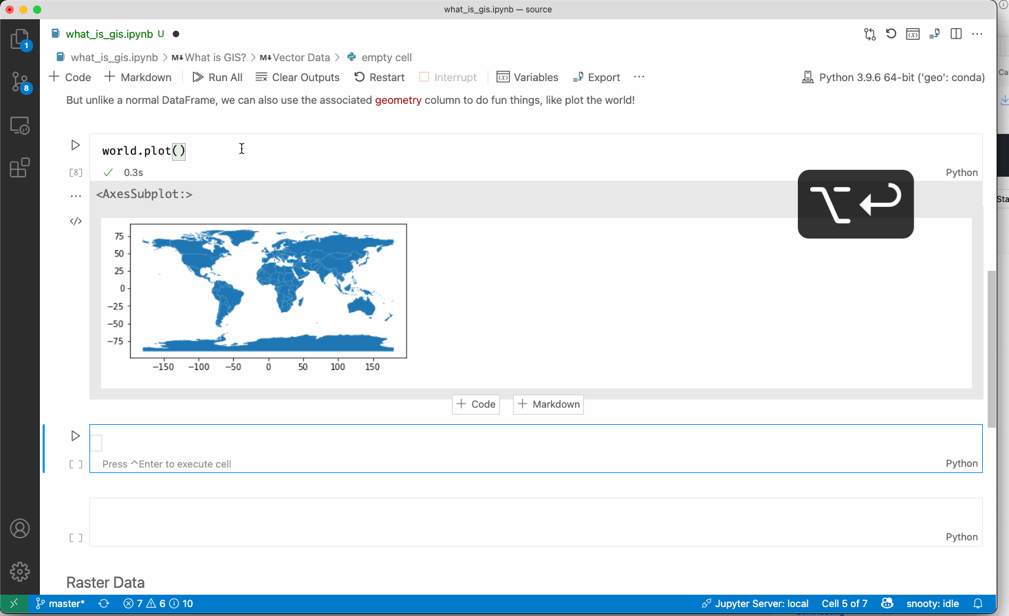This screenshot has width=1009, height=616.
Task: Toggle the cell output collapse ellipsis
Action: tap(76, 195)
